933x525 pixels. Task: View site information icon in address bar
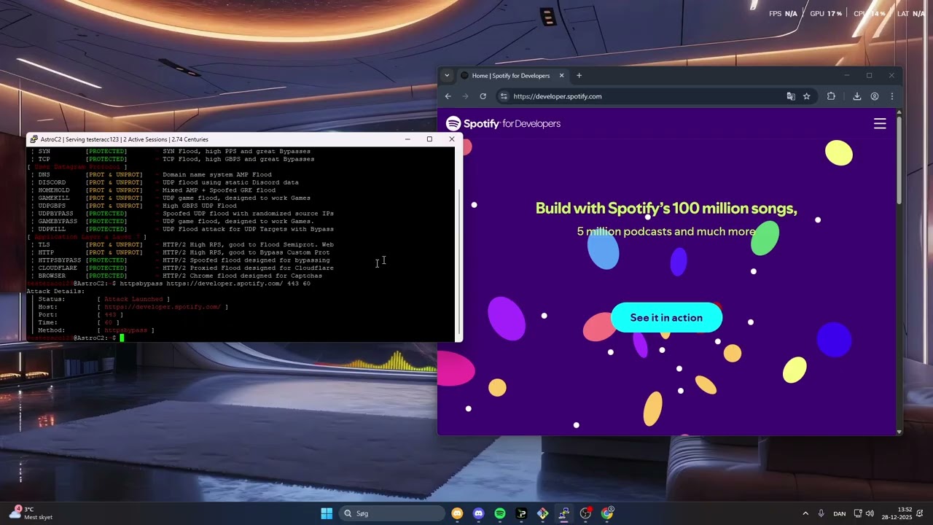tap(503, 96)
